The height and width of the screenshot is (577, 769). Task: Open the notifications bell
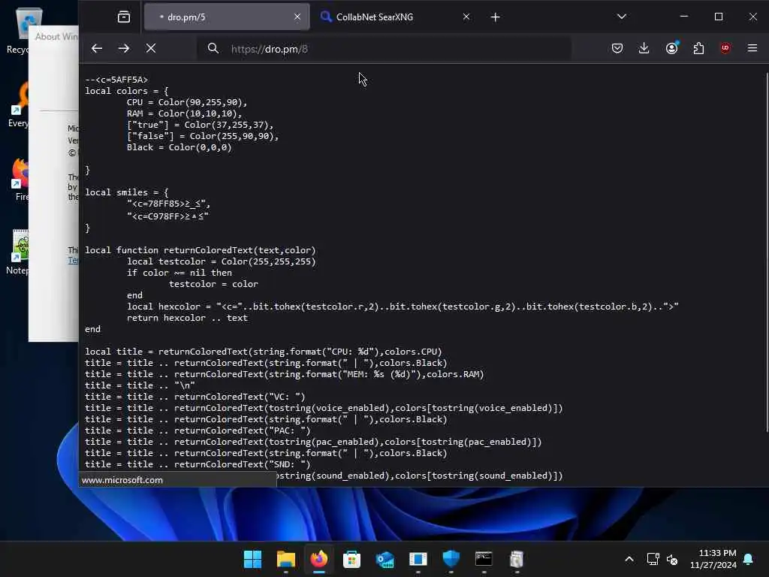pyautogui.click(x=749, y=559)
